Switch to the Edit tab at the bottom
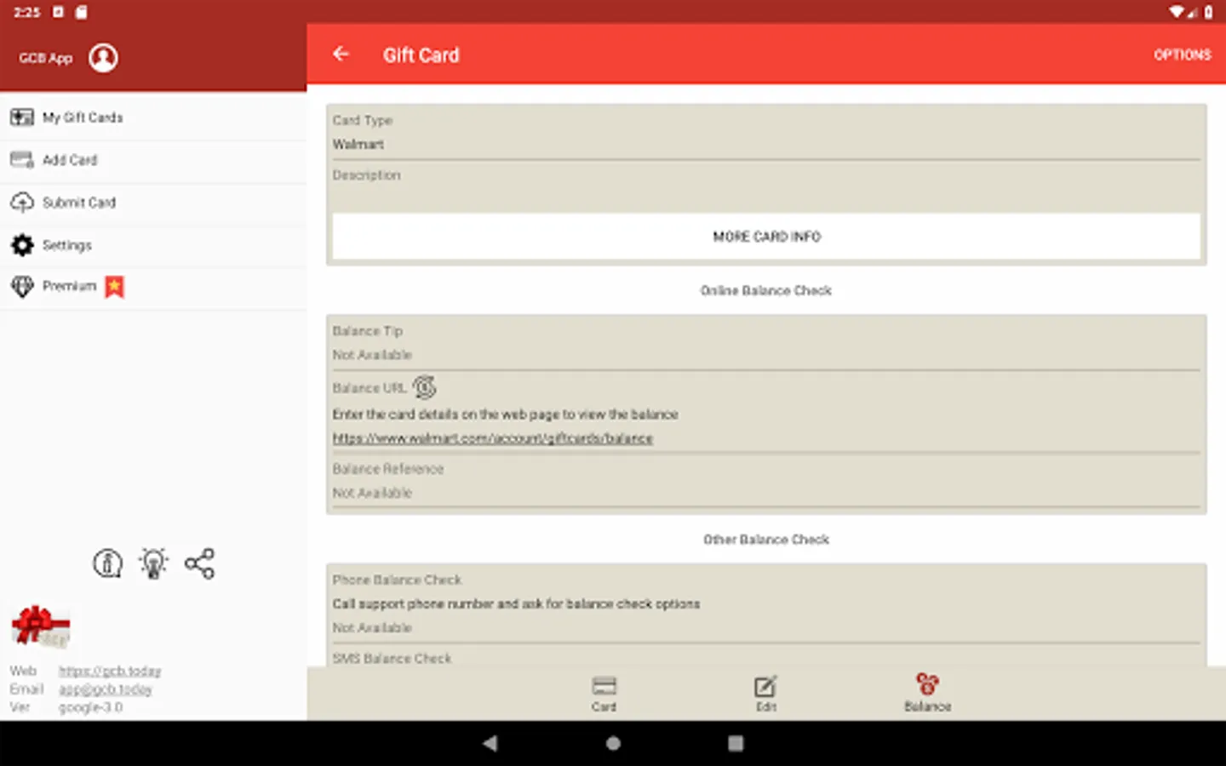The height and width of the screenshot is (766, 1226). click(765, 694)
